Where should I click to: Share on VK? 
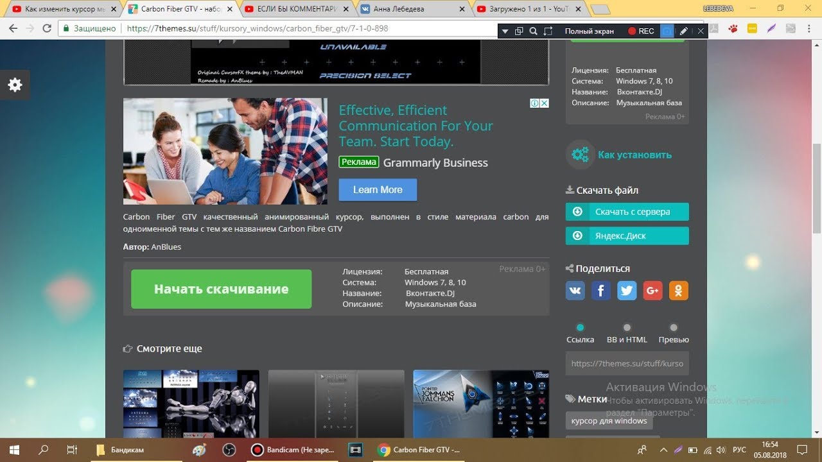click(575, 291)
